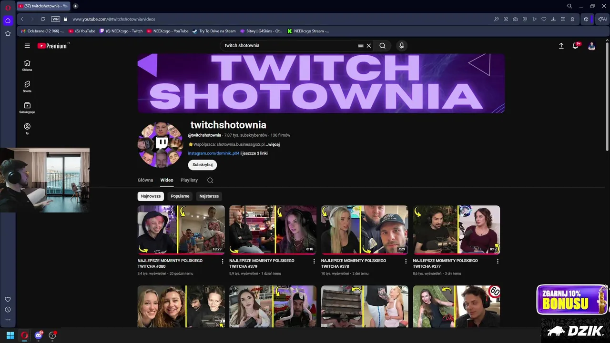Open NEEXcsgo - Twitch bookmark
Viewport: 610px width, 343px height.
pyautogui.click(x=121, y=31)
